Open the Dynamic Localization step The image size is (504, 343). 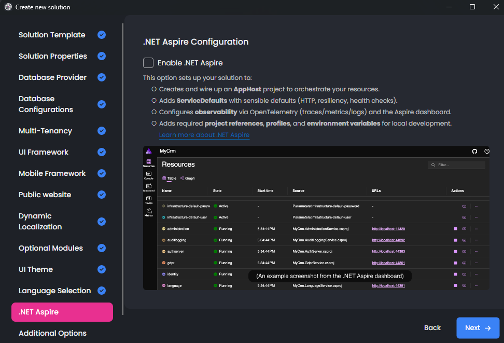tap(40, 221)
